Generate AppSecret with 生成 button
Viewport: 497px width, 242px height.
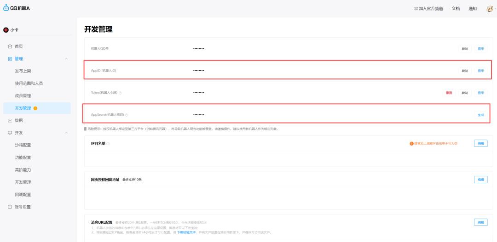481,115
